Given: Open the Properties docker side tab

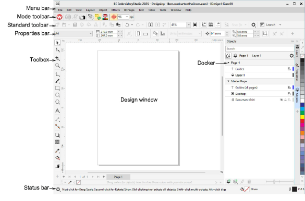Looking at the screenshot, I should tap(297, 72).
